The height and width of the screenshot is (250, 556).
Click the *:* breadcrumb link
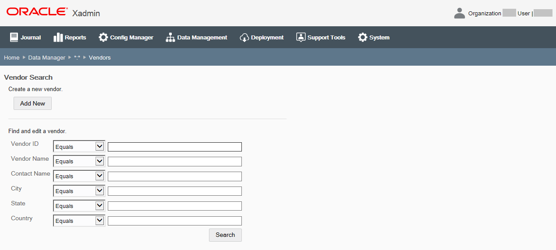point(77,57)
